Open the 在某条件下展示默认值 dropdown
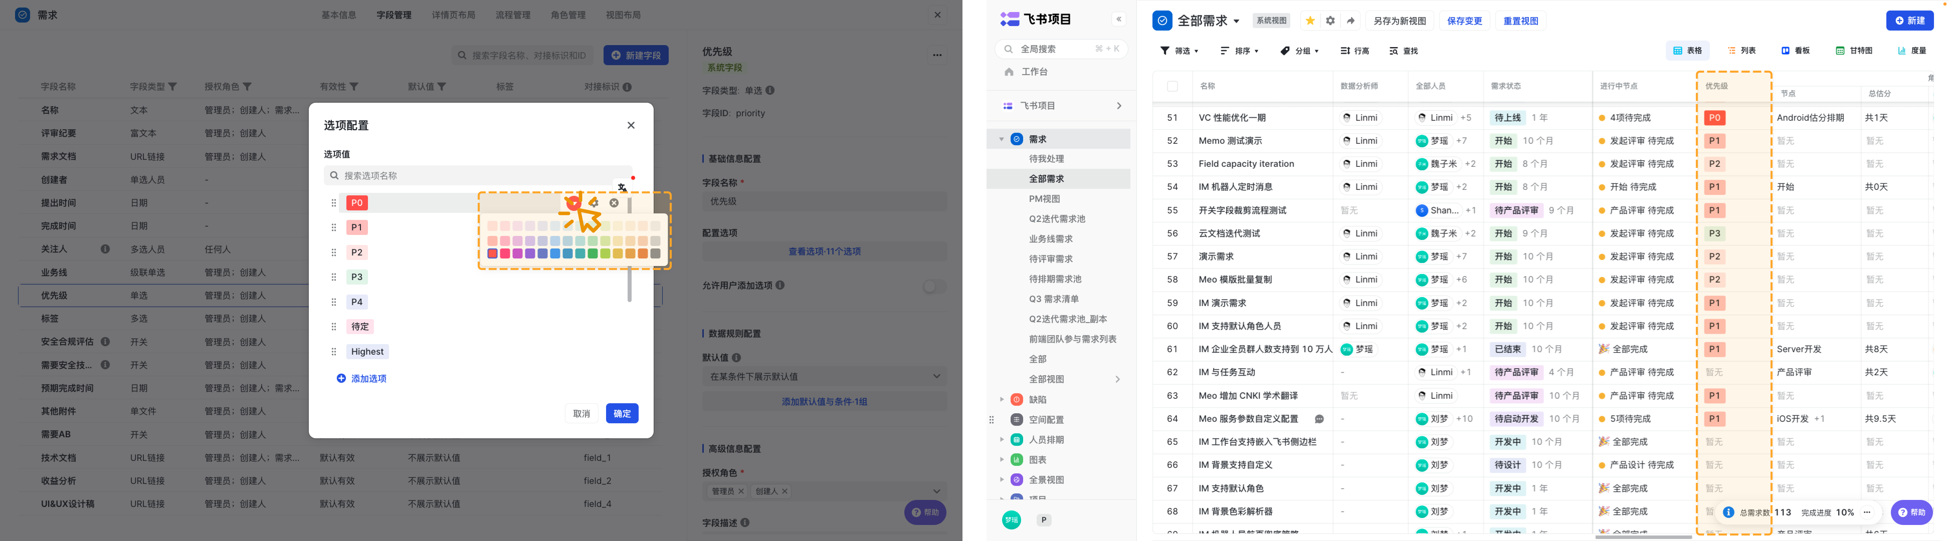 [x=825, y=376]
